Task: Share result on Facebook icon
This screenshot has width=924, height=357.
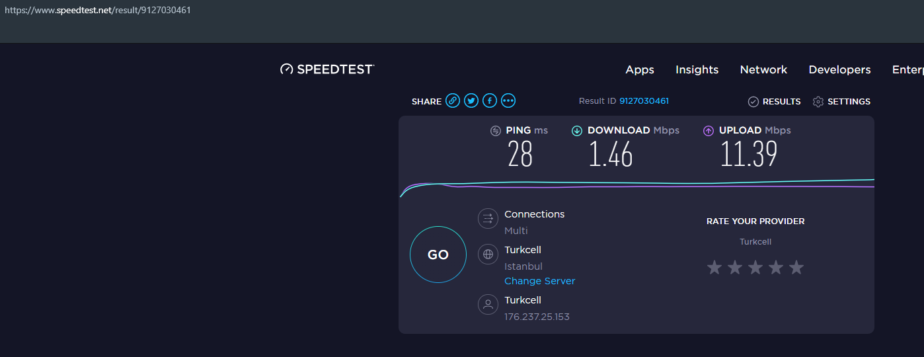Action: tap(490, 100)
